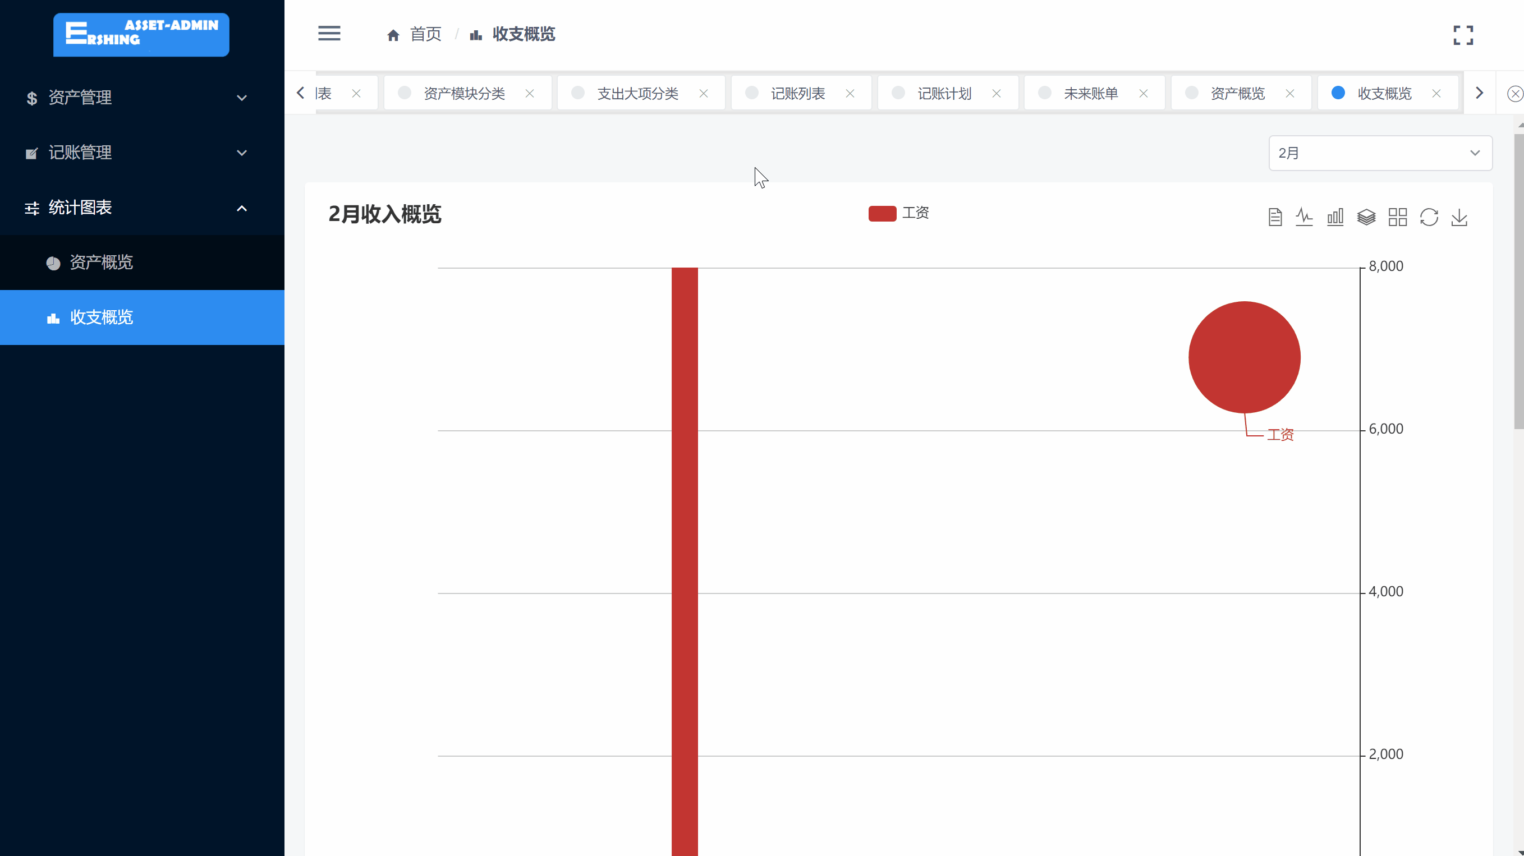
Task: Open chart data view icon
Action: tap(1275, 217)
